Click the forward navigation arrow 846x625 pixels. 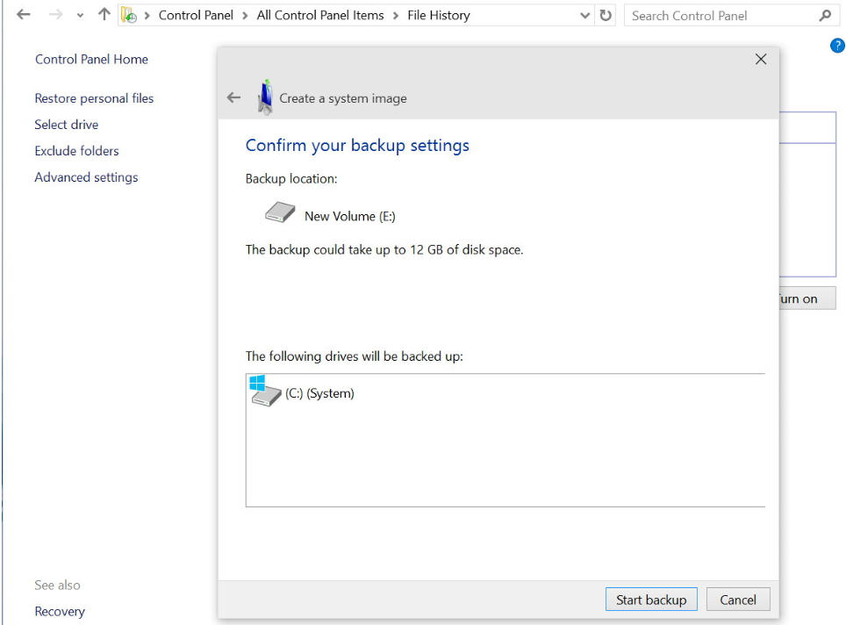(x=55, y=15)
